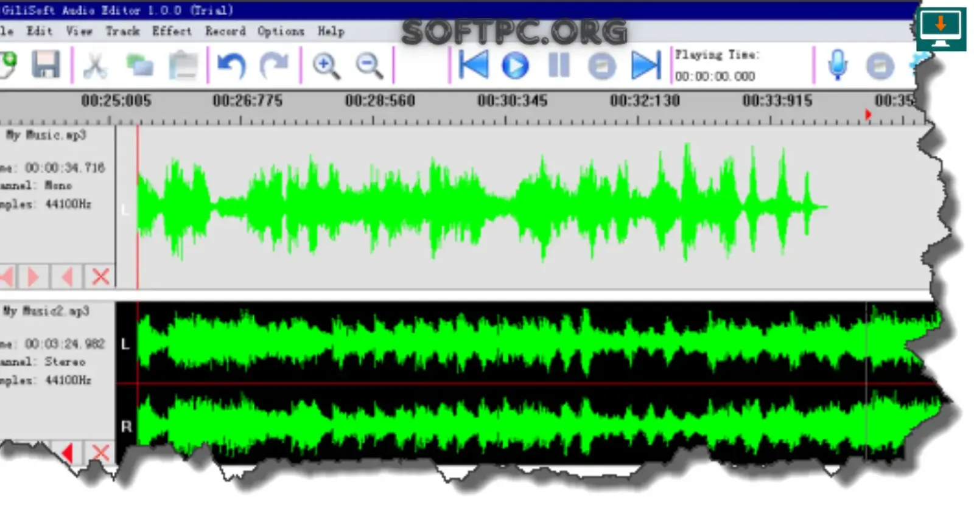Click the ruler at 00:32:130

pos(645,101)
